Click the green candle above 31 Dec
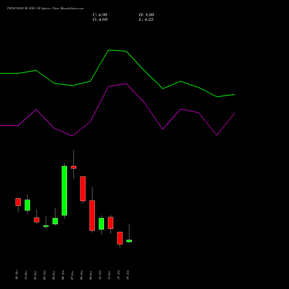The width and height of the screenshot is (289, 289). (x=27, y=205)
